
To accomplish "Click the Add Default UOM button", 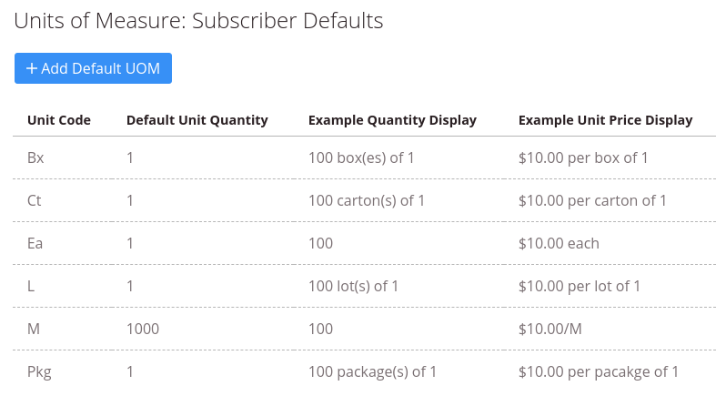I will [93, 68].
